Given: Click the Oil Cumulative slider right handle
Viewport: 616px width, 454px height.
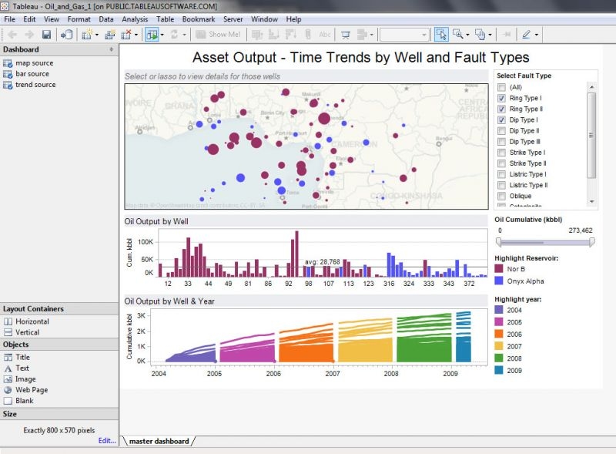Looking at the screenshot, I should click(x=592, y=242).
